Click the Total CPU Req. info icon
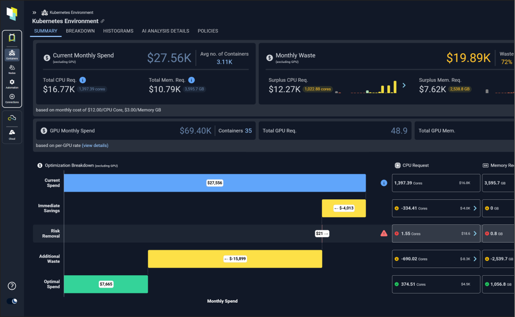This screenshot has height=317, width=515. [x=83, y=80]
